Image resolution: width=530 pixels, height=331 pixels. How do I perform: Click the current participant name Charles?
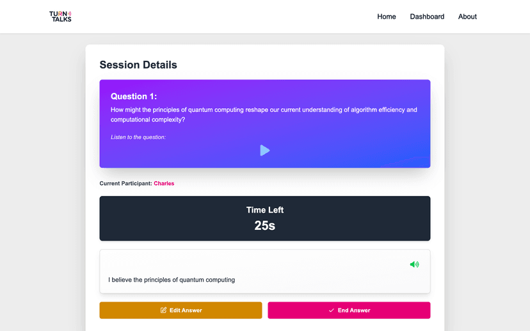pyautogui.click(x=164, y=183)
